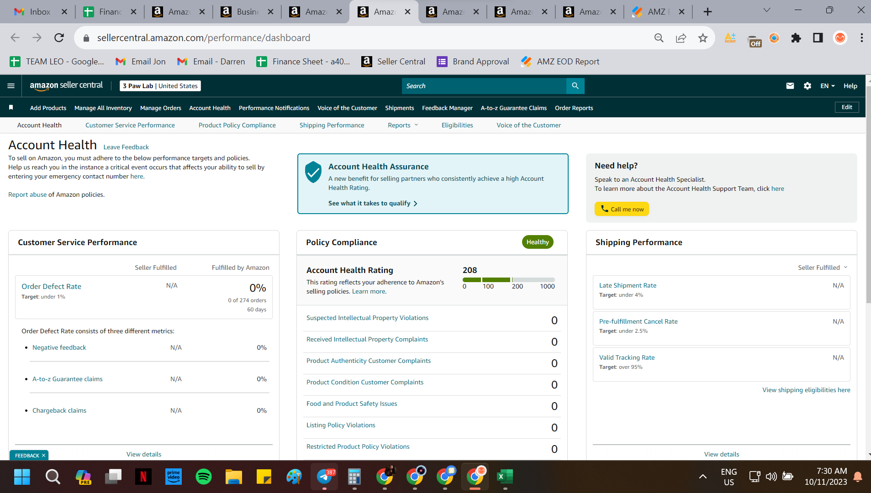This screenshot has height=493, width=871.
Task: Click the Report abuse link
Action: [27, 194]
